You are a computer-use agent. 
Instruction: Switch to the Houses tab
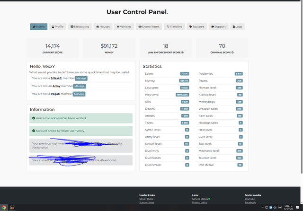click(x=103, y=26)
